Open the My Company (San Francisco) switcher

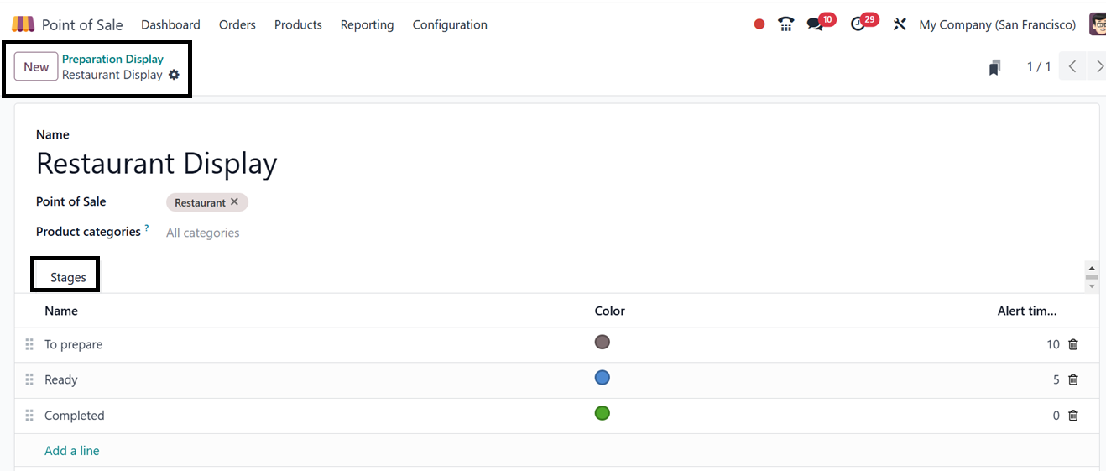point(997,24)
